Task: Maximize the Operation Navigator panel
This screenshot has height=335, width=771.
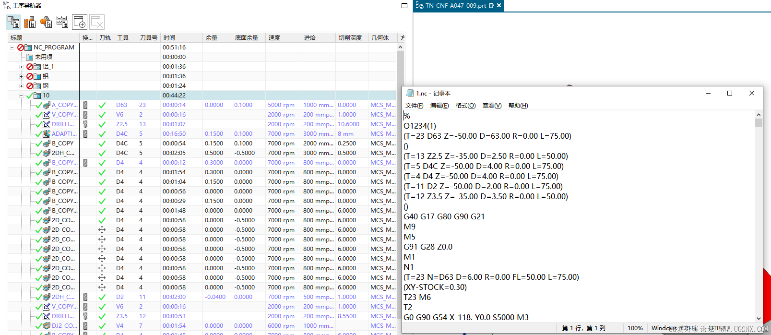Action: point(404,5)
